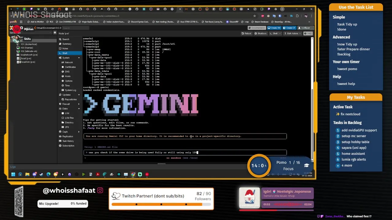Viewport: 392px width, 220px height.
Task: Open the DiscordRP bookmark
Action: [x=232, y=22]
